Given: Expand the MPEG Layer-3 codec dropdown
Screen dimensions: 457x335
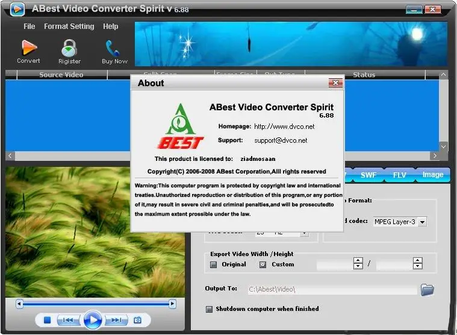Looking at the screenshot, I should coord(422,222).
